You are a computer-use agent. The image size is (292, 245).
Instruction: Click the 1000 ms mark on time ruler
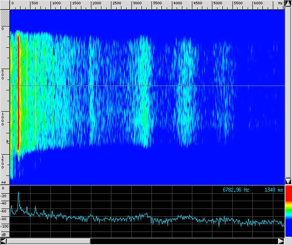click(x=3, y=118)
